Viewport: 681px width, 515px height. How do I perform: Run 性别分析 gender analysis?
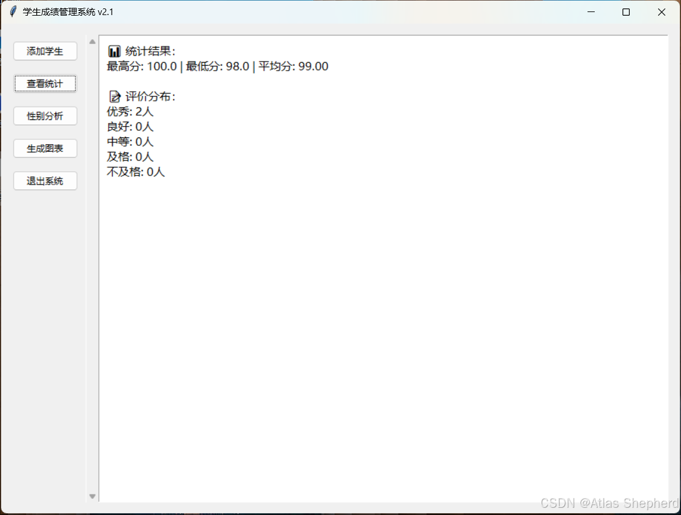click(45, 116)
